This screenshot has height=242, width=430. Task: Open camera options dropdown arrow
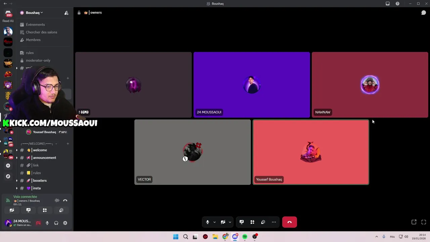point(230,222)
